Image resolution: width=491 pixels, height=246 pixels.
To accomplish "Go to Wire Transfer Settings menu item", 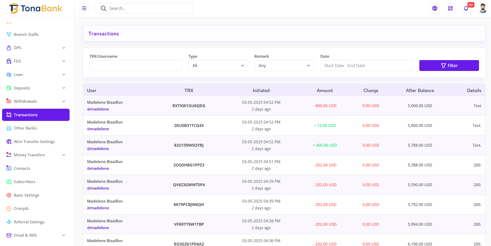I will [34, 141].
